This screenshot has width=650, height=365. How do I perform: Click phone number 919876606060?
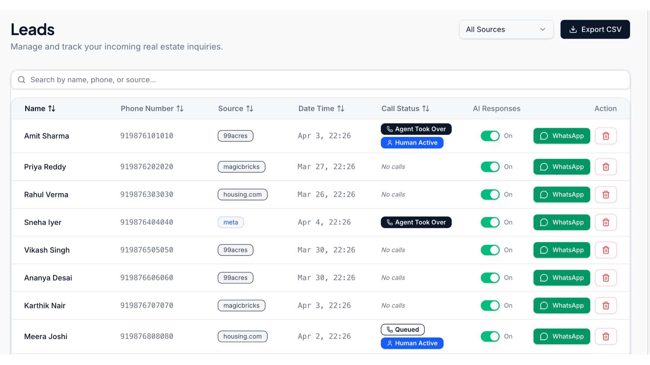pyautogui.click(x=147, y=278)
